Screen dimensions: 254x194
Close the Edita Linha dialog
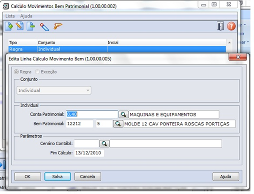pos(238,57)
